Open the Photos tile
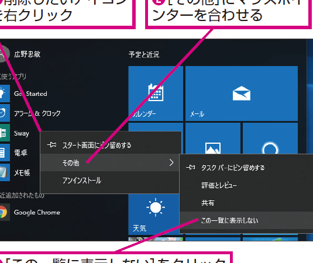 213,139
